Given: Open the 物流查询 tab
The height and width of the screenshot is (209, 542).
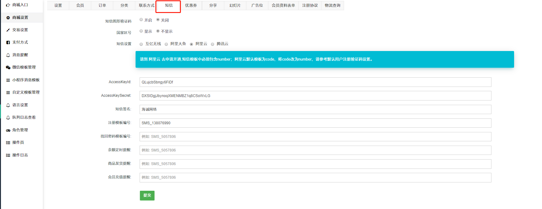Looking at the screenshot, I should coord(332,6).
